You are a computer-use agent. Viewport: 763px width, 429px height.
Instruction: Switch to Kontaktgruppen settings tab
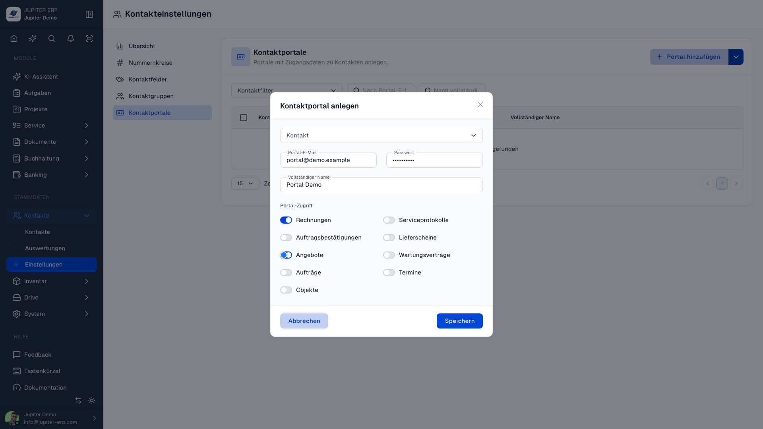[x=162, y=96]
